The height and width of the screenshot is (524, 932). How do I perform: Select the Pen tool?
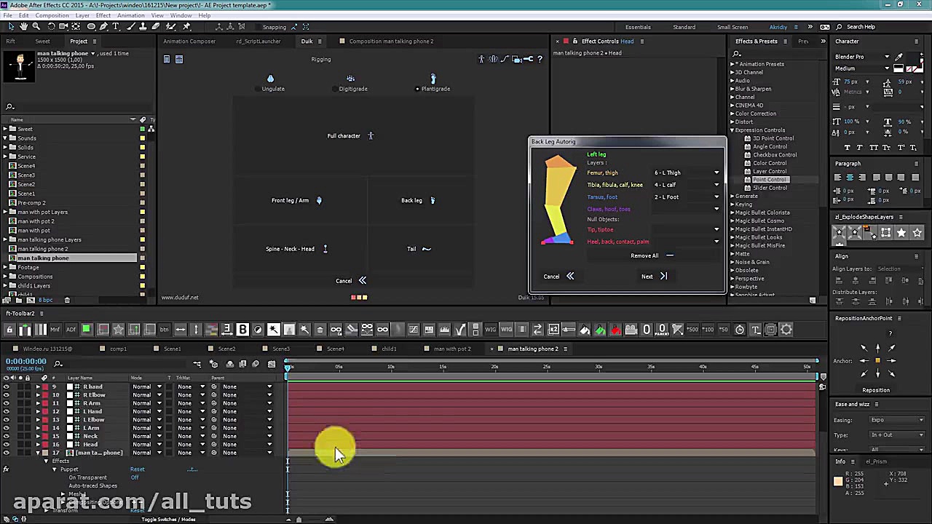[x=103, y=27]
